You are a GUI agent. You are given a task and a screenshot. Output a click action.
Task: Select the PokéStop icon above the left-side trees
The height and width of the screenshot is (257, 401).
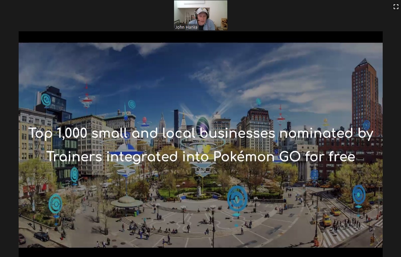[x=74, y=174]
